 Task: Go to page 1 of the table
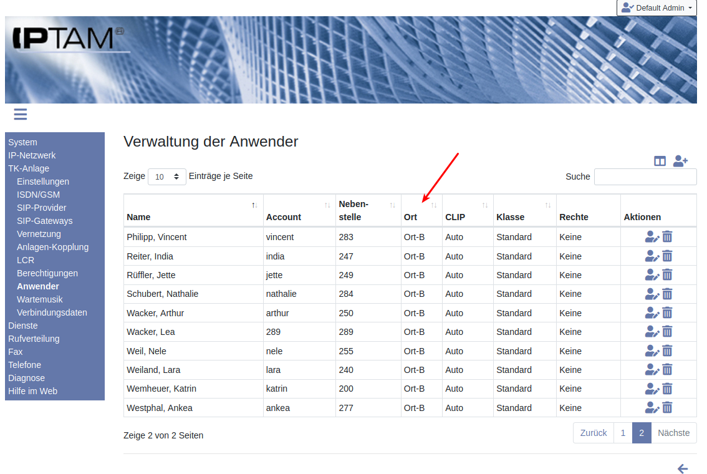622,433
